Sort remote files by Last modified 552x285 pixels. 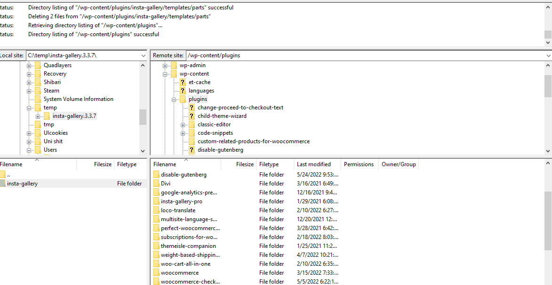[x=318, y=164]
